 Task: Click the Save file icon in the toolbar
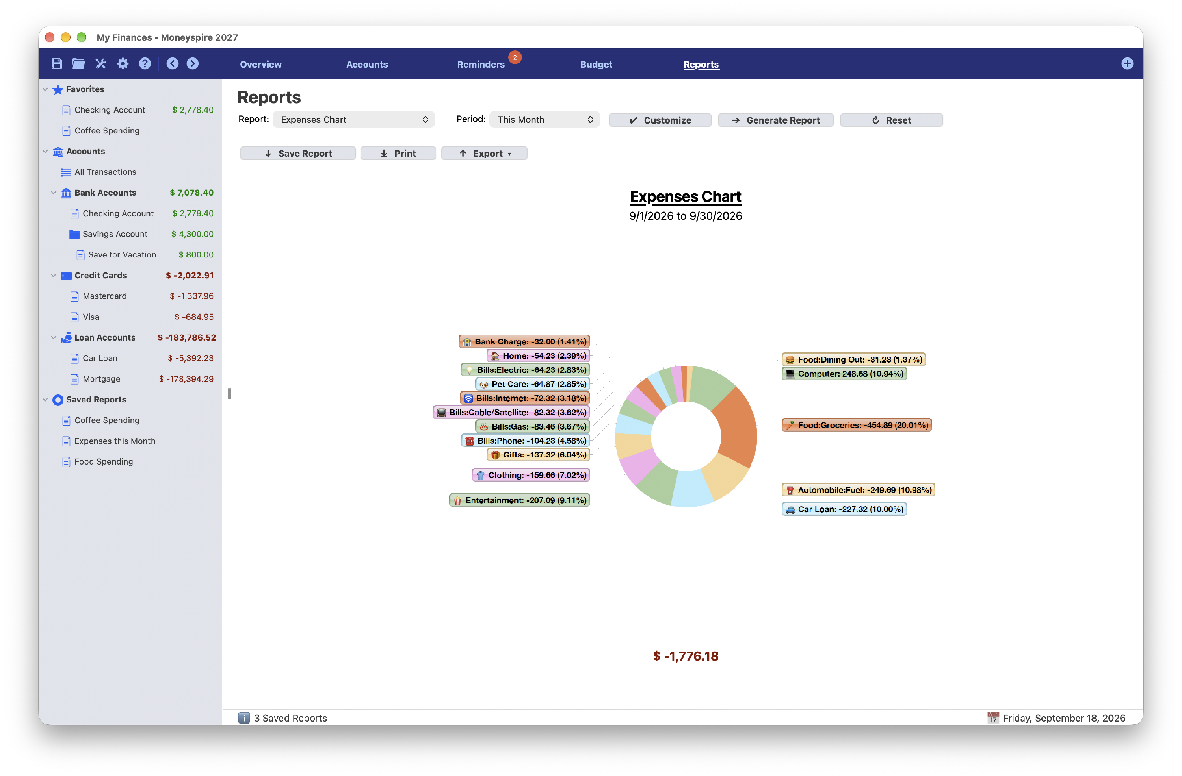click(x=57, y=63)
